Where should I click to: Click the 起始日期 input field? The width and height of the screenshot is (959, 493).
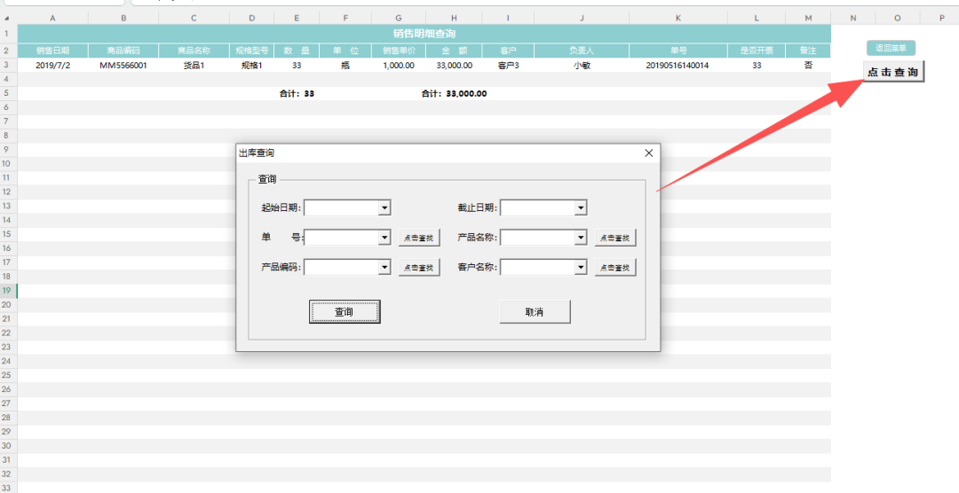(x=341, y=207)
